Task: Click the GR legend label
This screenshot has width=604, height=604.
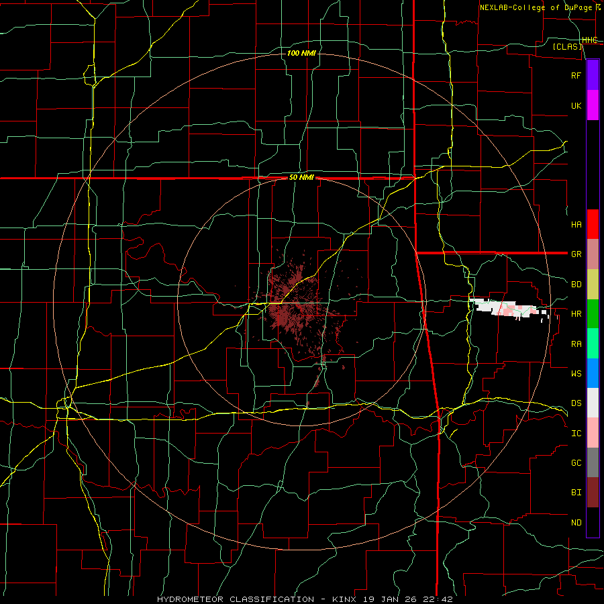Action: [576, 254]
